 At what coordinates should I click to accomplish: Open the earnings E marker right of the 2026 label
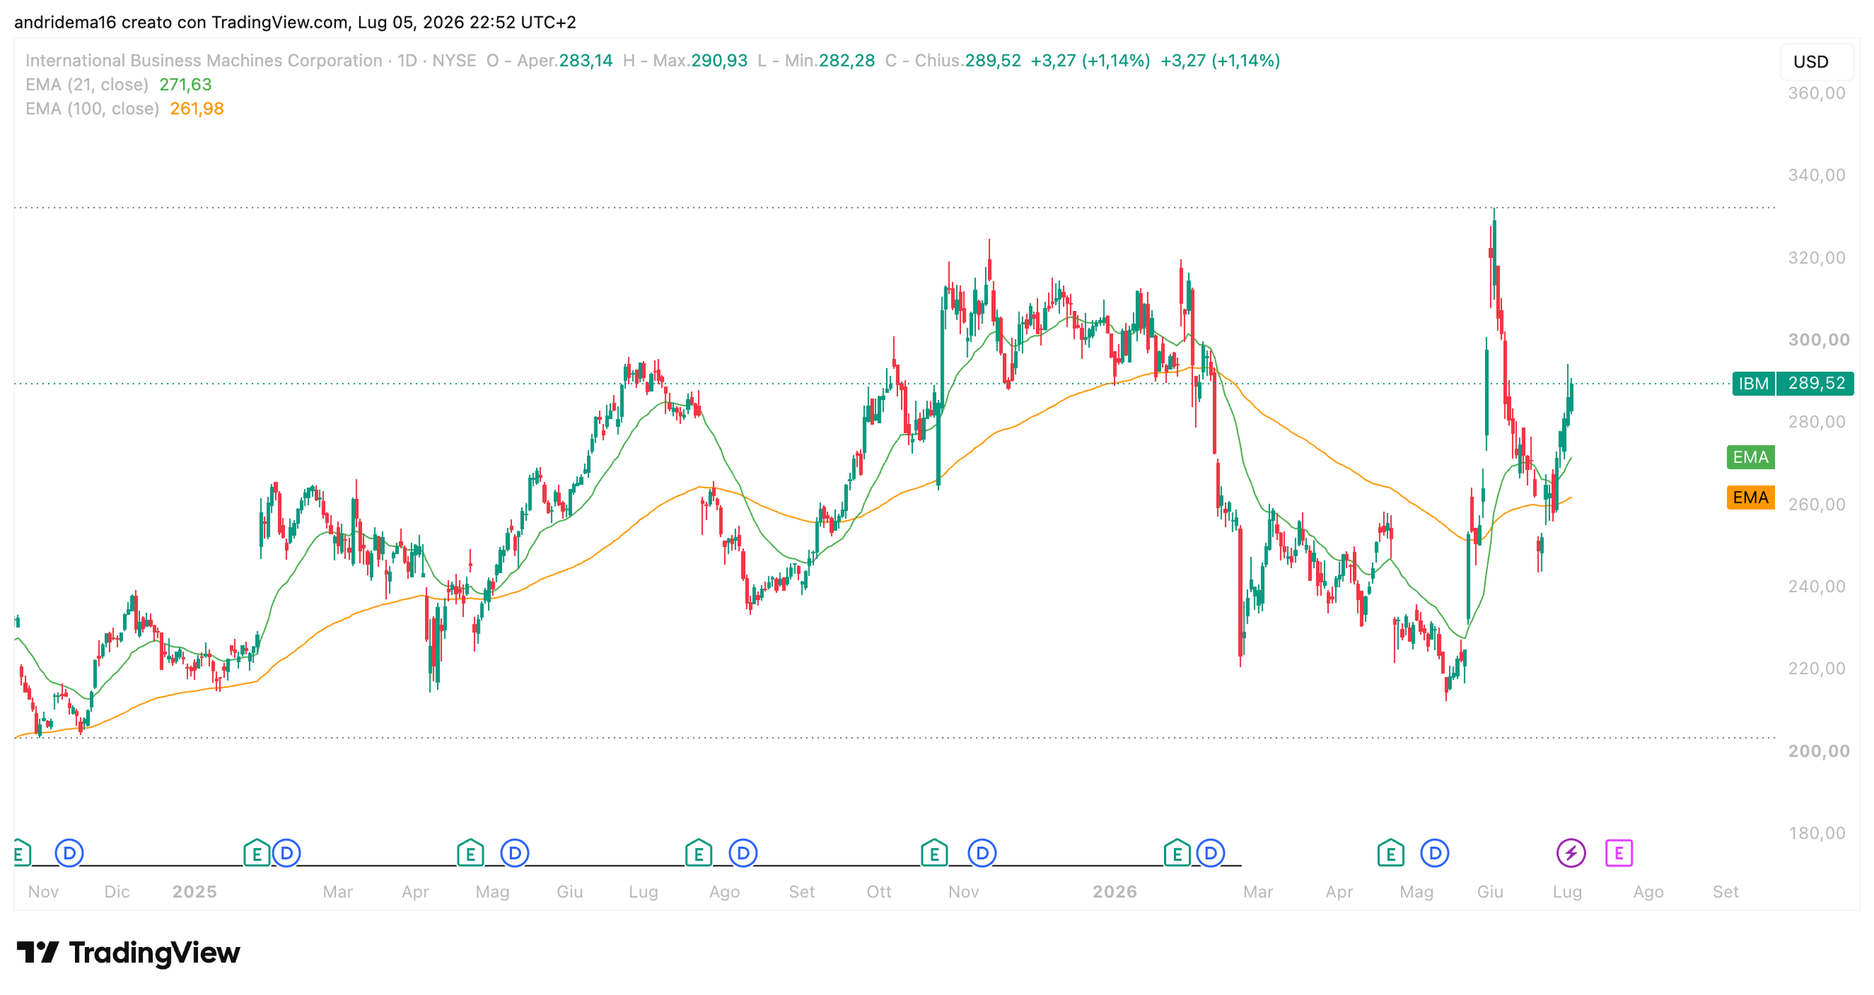1177,853
